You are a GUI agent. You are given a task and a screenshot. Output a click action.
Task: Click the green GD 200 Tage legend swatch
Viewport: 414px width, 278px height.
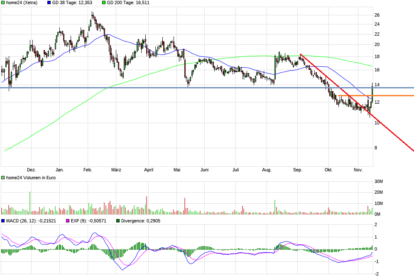104,2
